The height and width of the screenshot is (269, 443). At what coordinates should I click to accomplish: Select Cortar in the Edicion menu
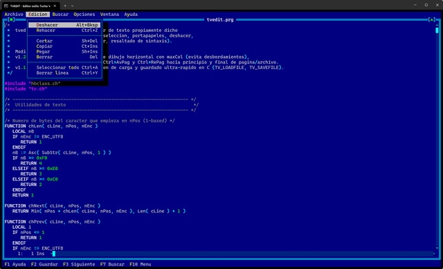(64, 41)
